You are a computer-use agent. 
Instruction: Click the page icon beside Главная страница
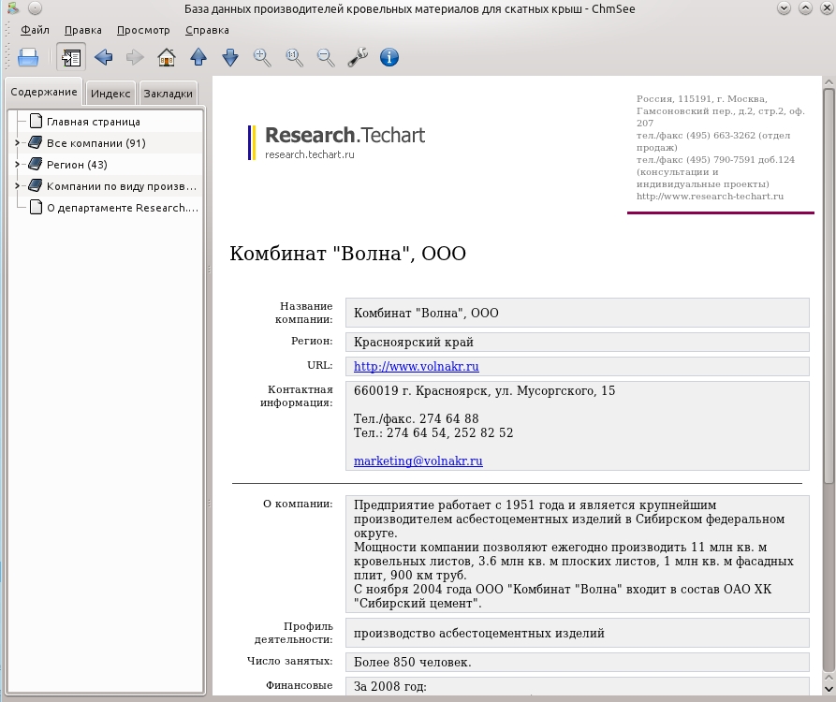click(x=36, y=121)
